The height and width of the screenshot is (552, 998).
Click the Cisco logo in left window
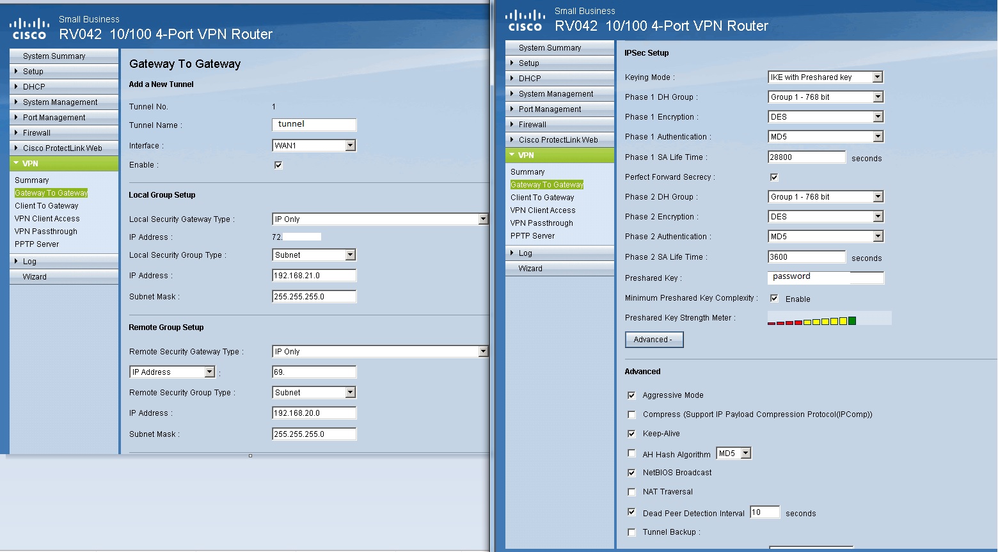pos(29,29)
